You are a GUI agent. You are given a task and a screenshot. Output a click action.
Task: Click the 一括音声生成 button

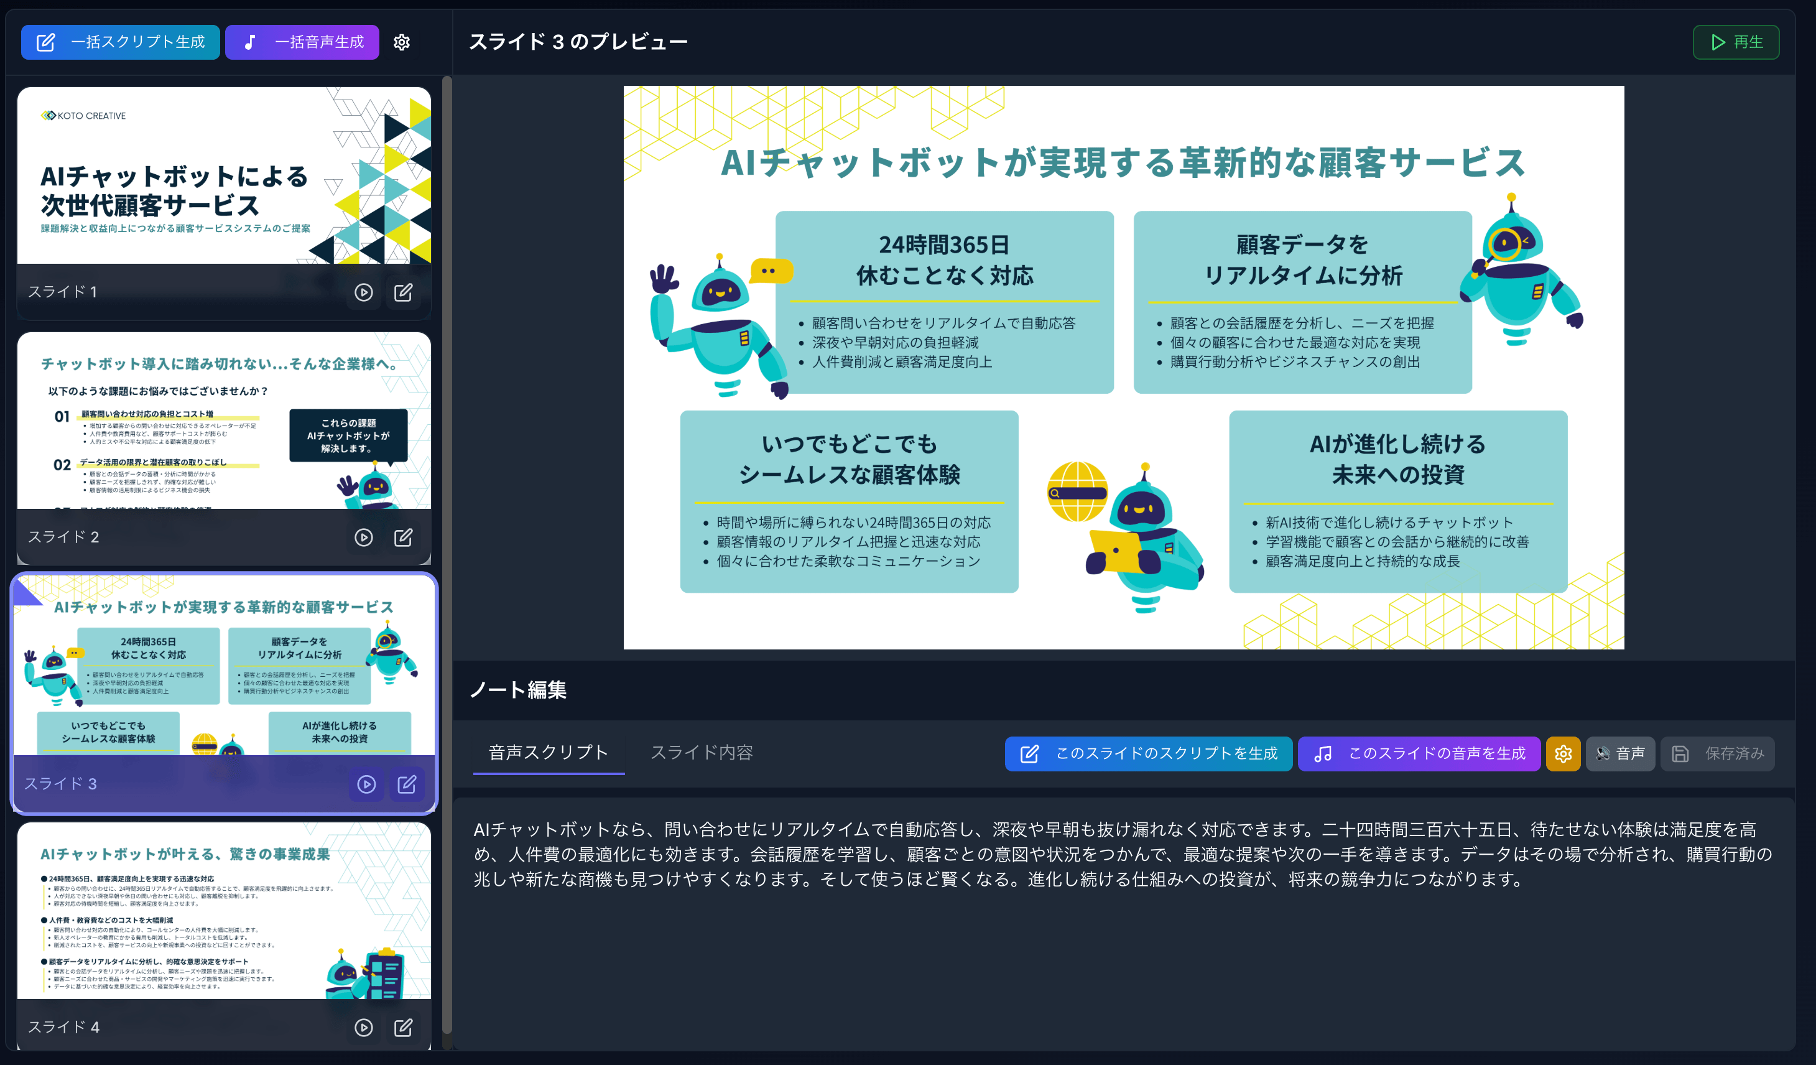[302, 42]
